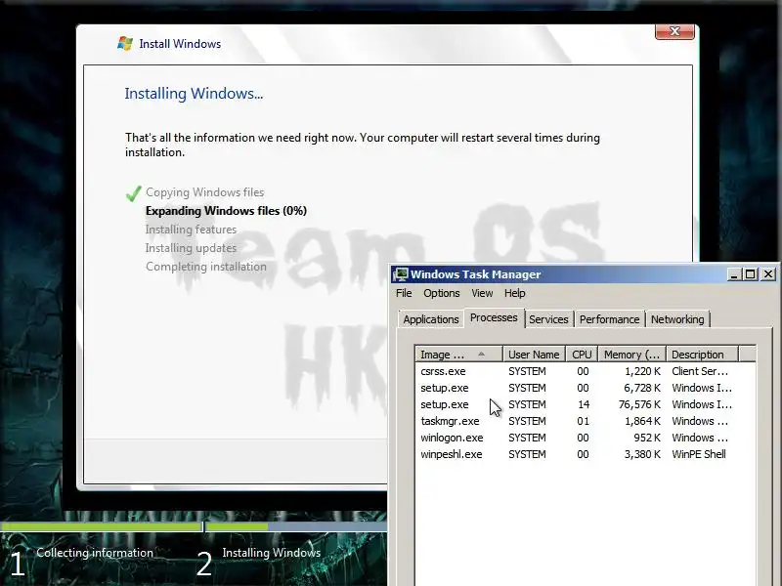This screenshot has height=586, width=782.
Task: Sort processes by Description column header
Action: (702, 355)
